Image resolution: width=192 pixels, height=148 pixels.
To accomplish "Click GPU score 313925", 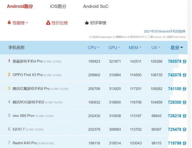I will (x=115, y=89).
